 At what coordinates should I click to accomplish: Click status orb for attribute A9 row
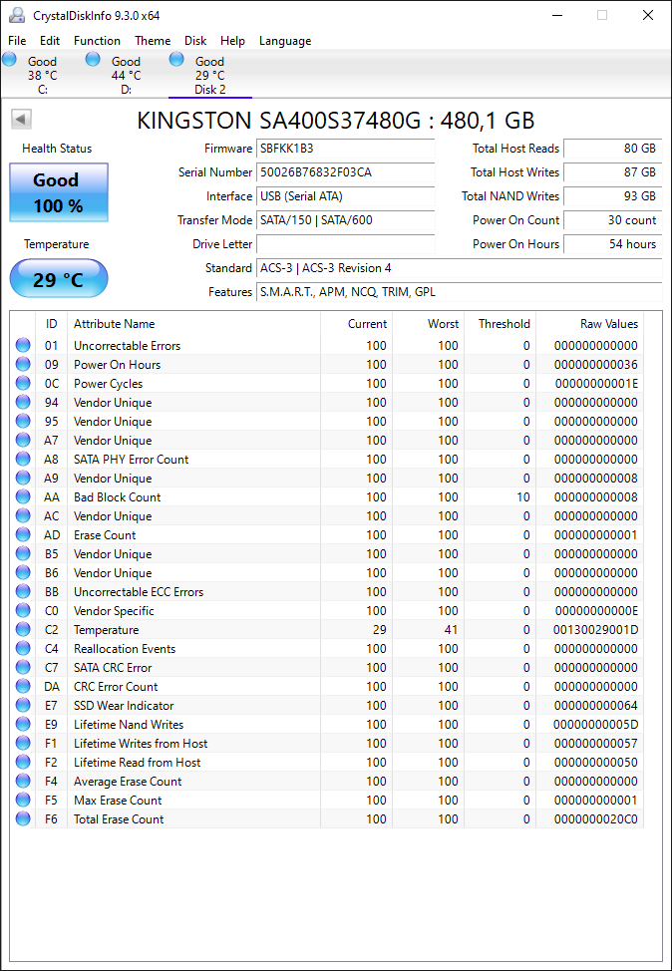click(23, 478)
